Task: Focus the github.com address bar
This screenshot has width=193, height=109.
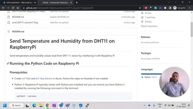Action: pyautogui.click(x=81, y=8)
